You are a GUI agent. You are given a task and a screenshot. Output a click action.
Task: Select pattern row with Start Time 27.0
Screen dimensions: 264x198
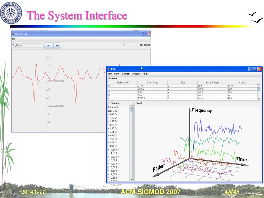pos(183,86)
